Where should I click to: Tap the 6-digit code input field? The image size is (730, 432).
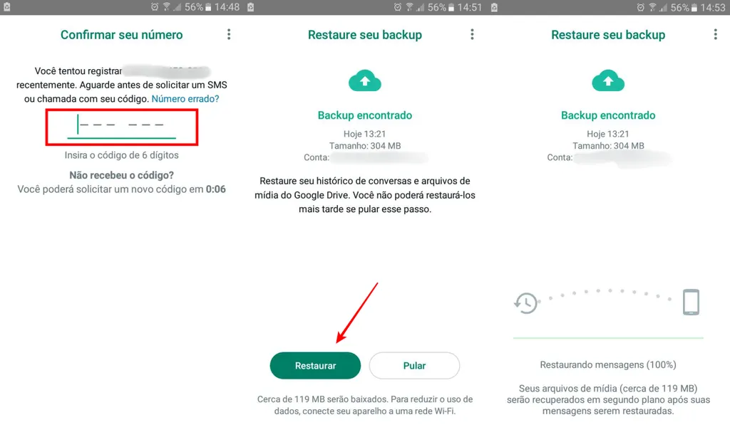121,127
